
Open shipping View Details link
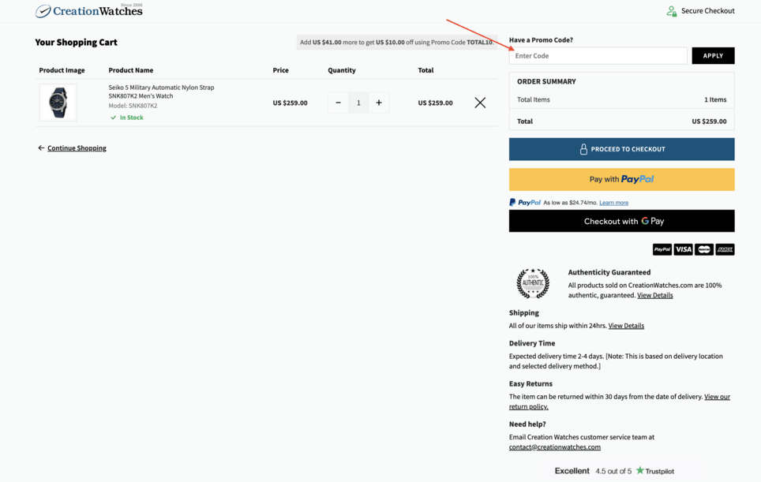pos(626,326)
